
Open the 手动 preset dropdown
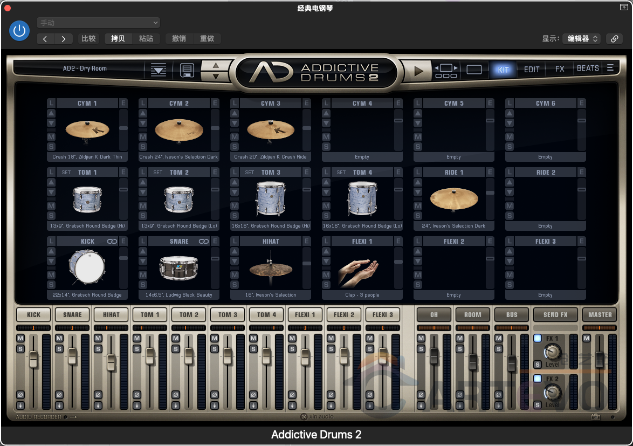click(98, 22)
